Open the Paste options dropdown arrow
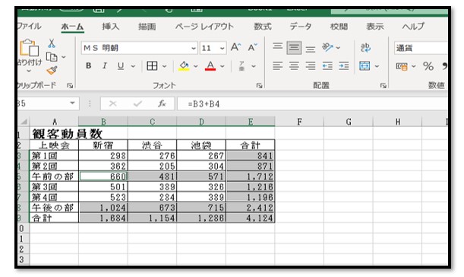This screenshot has width=464, height=277. [x=29, y=71]
